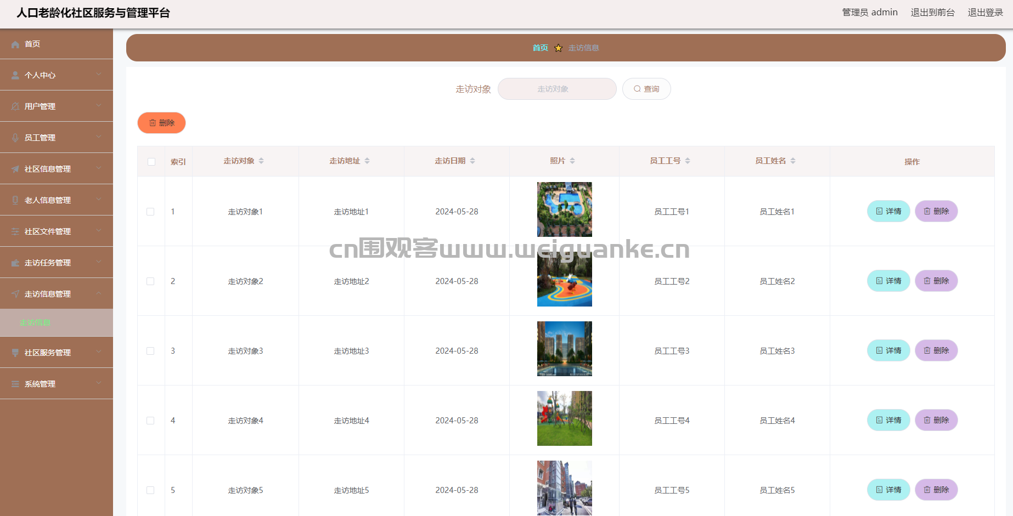Click the 走访对象 search input field
Viewport: 1013px width, 516px height.
pos(556,89)
